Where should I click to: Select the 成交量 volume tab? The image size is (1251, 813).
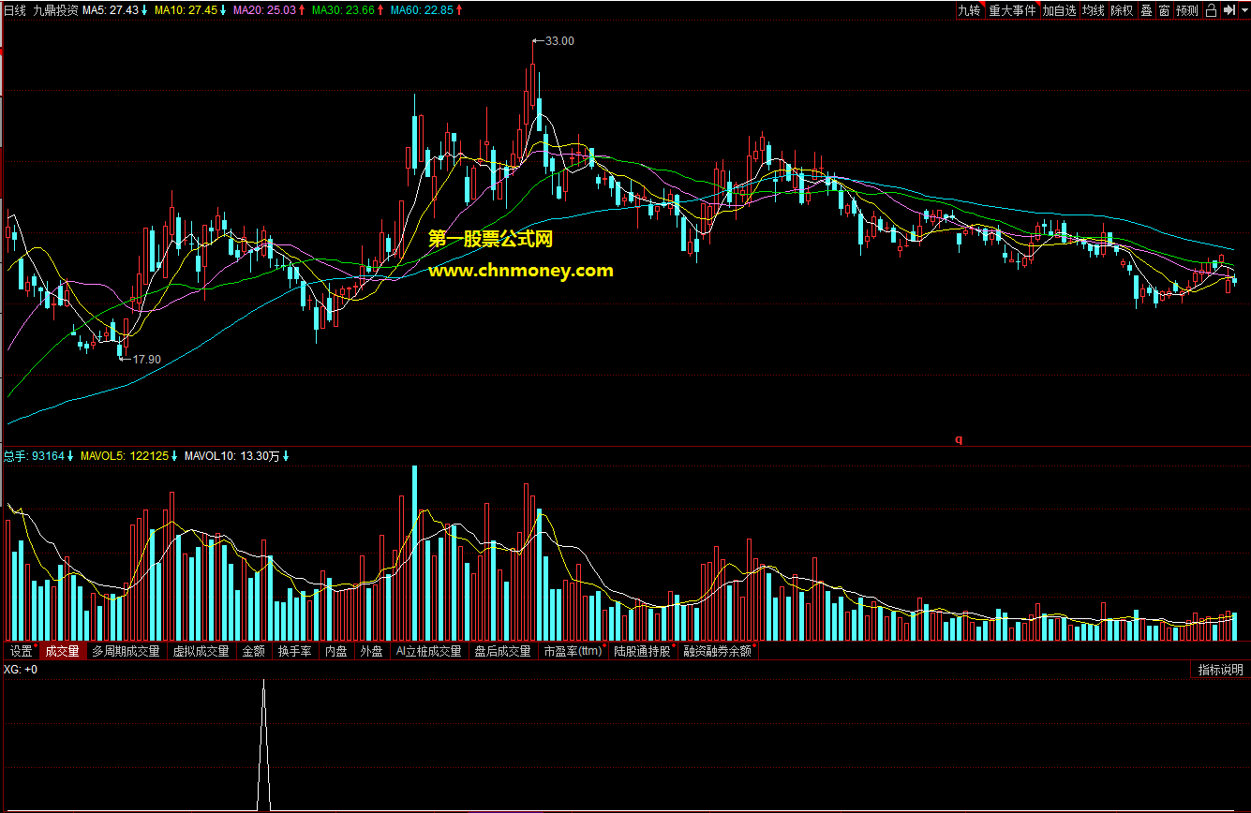point(63,651)
